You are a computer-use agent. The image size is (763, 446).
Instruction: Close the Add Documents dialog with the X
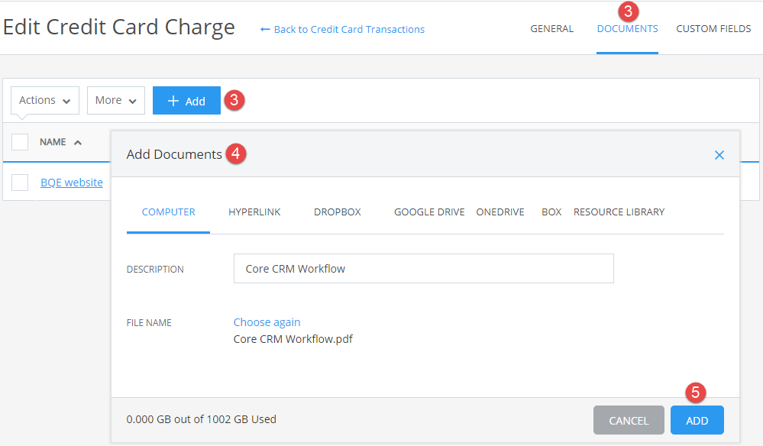point(719,154)
